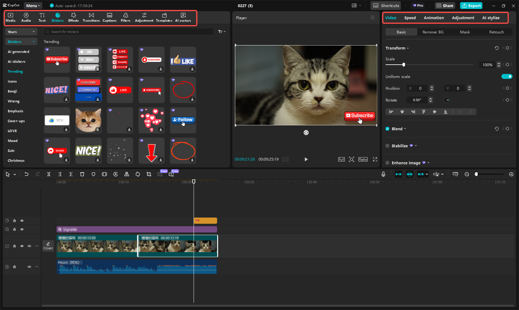Enable the Stabilize checkbox
Screen dimensions: 519x310
(x=387, y=146)
